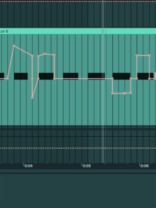The width and height of the screenshot is (156, 208).
Task: Select the highest automation breakpoint at the envelope peak
Action: (x=14, y=46)
